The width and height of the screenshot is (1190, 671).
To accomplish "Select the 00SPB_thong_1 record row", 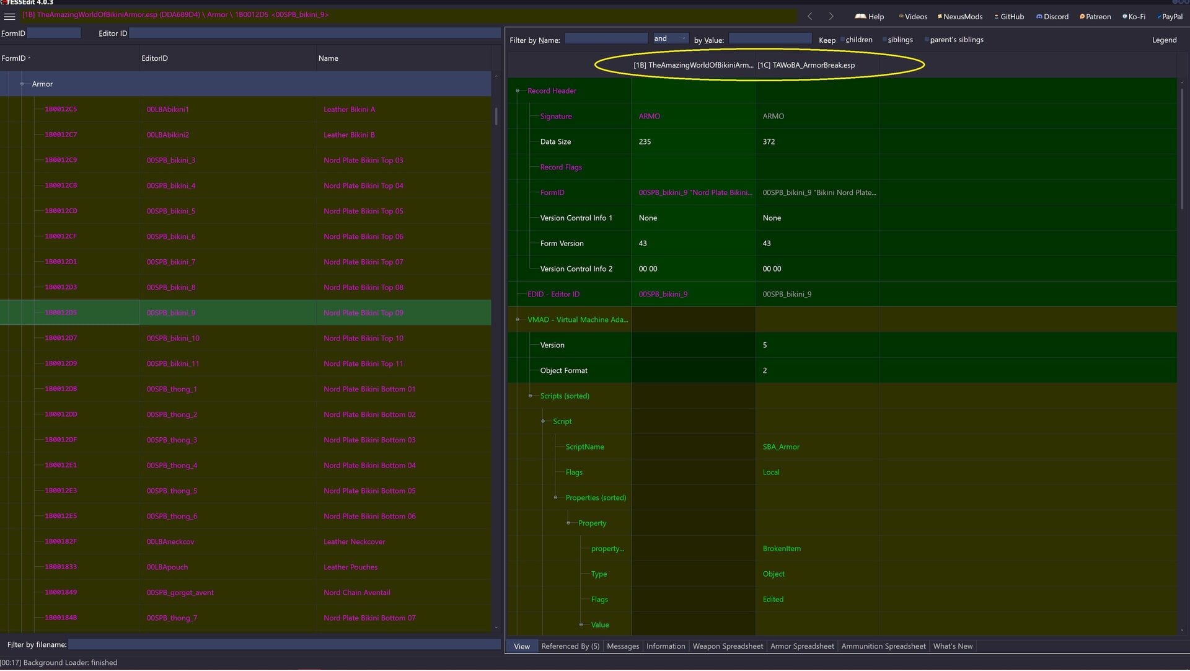I will point(245,389).
